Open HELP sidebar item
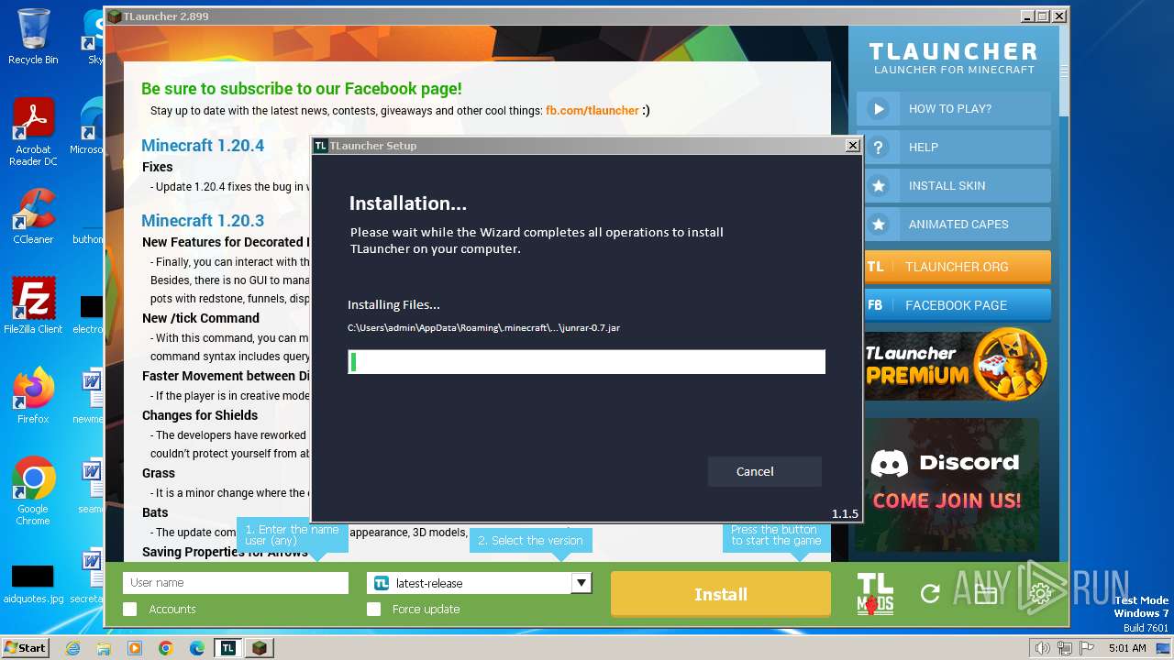Viewport: 1174px width, 660px height. pos(954,147)
